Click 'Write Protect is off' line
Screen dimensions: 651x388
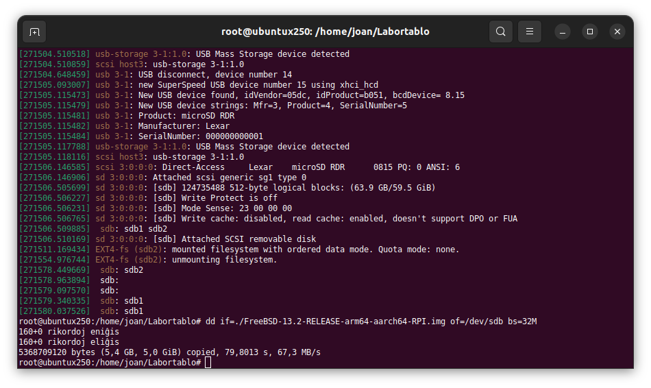pyautogui.click(x=148, y=198)
